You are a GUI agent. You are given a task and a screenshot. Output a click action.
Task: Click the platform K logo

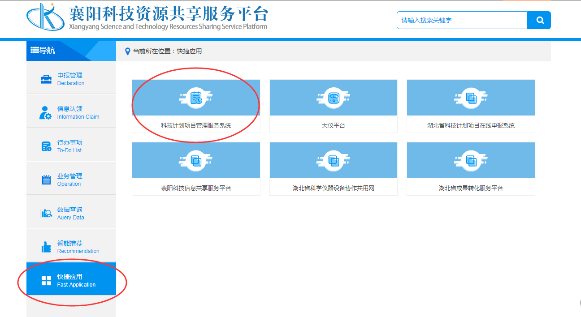tap(46, 17)
